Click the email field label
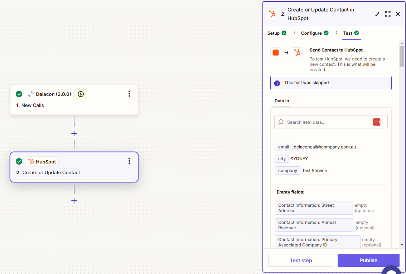 click(284, 147)
